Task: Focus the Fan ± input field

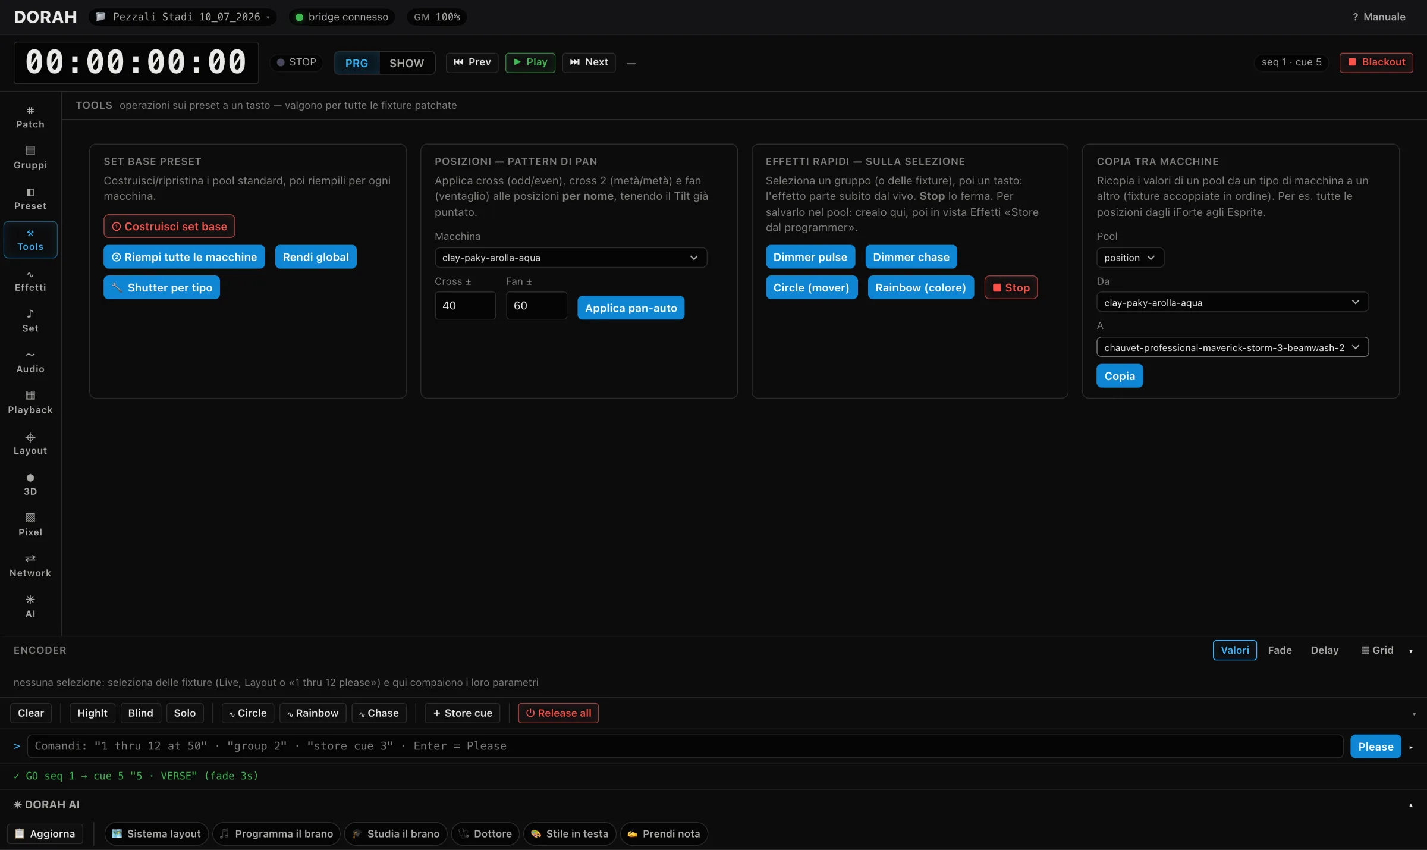Action: 536,306
